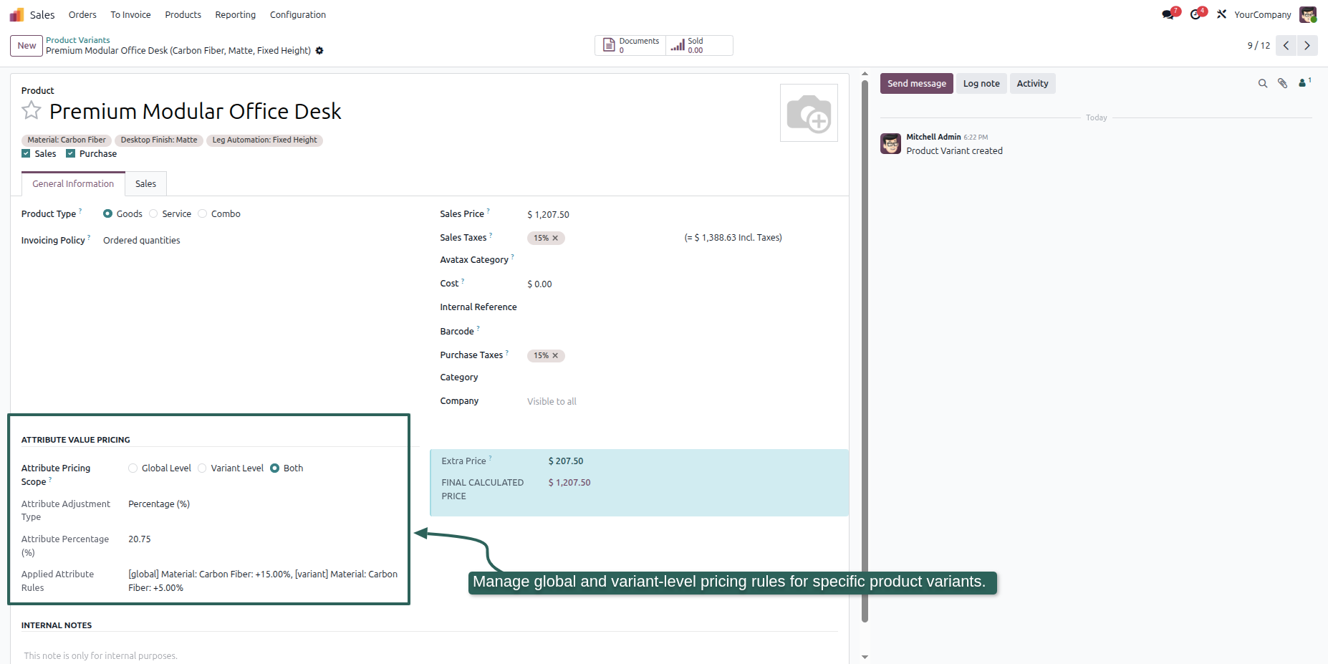The width and height of the screenshot is (1328, 664).
Task: Open the Category field dropdown
Action: pos(683,377)
